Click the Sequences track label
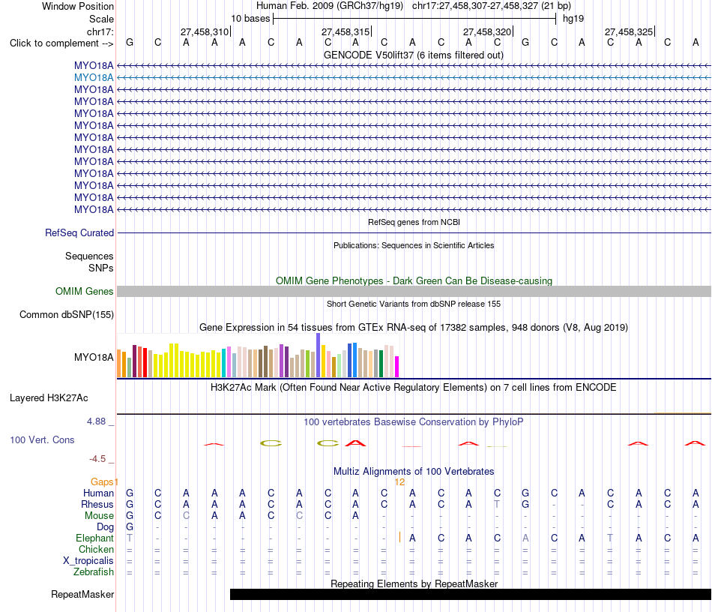712x612 pixels. (x=89, y=256)
